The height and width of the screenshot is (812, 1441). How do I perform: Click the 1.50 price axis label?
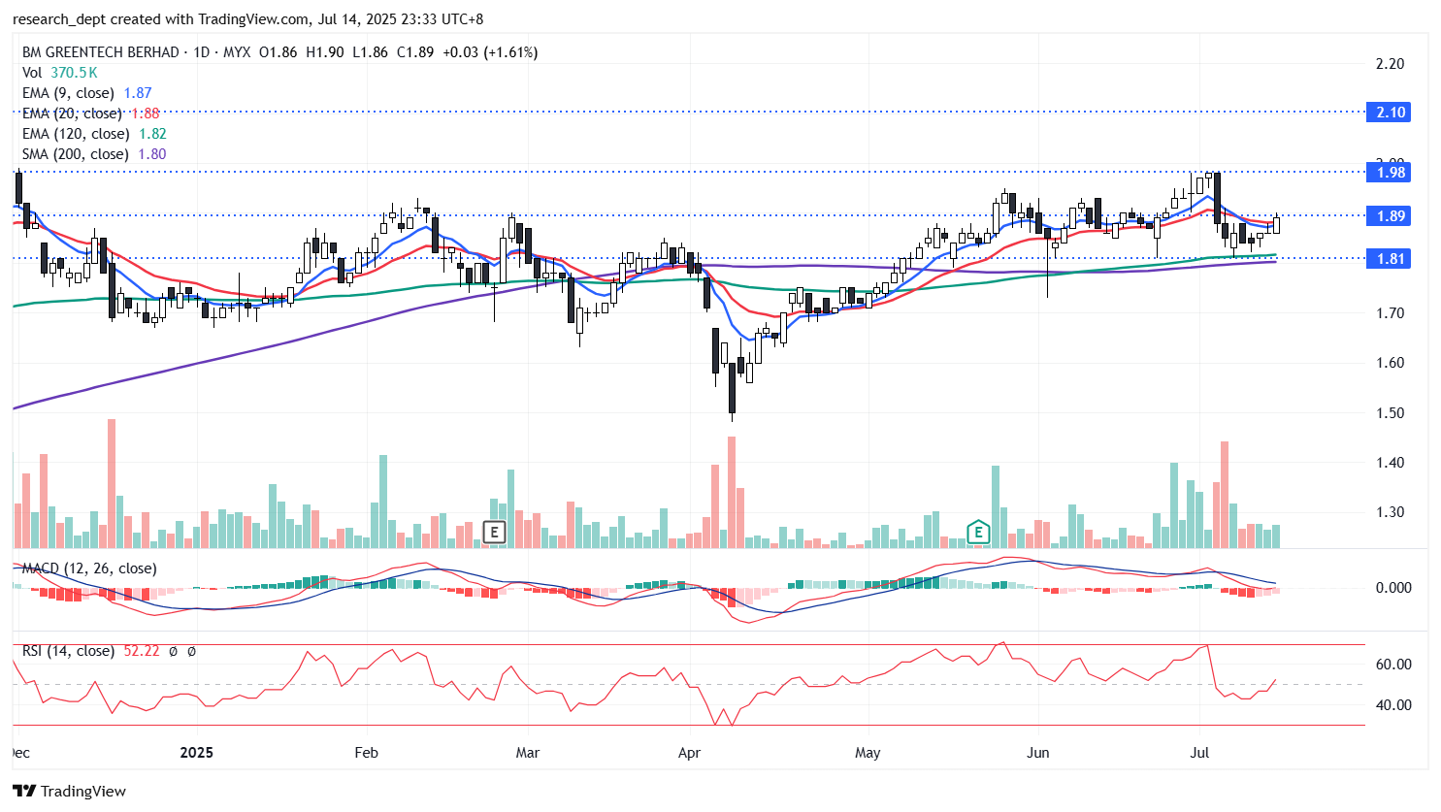[x=1391, y=413]
